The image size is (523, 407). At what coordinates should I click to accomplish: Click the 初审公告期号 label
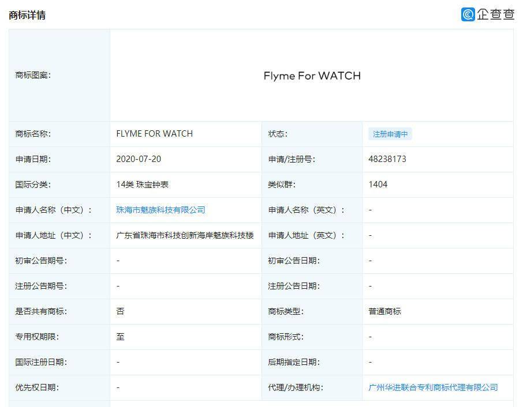click(41, 261)
